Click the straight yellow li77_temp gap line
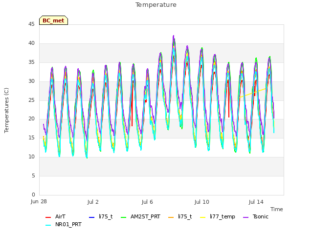313x234 pixels. pos(252,93)
